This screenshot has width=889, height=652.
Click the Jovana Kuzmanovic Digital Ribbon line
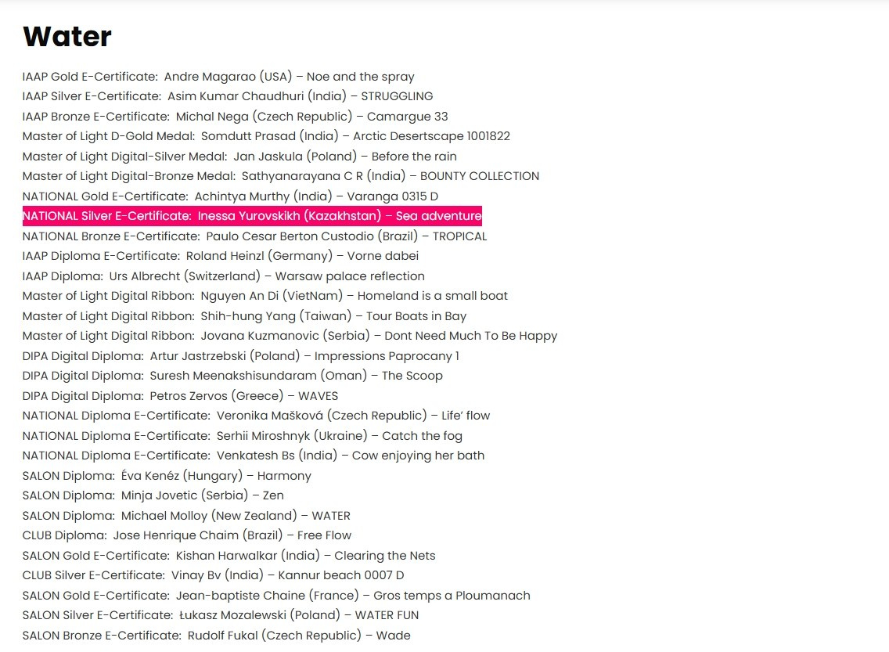(x=290, y=336)
